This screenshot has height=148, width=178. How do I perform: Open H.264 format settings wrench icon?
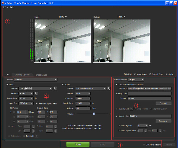36,94
